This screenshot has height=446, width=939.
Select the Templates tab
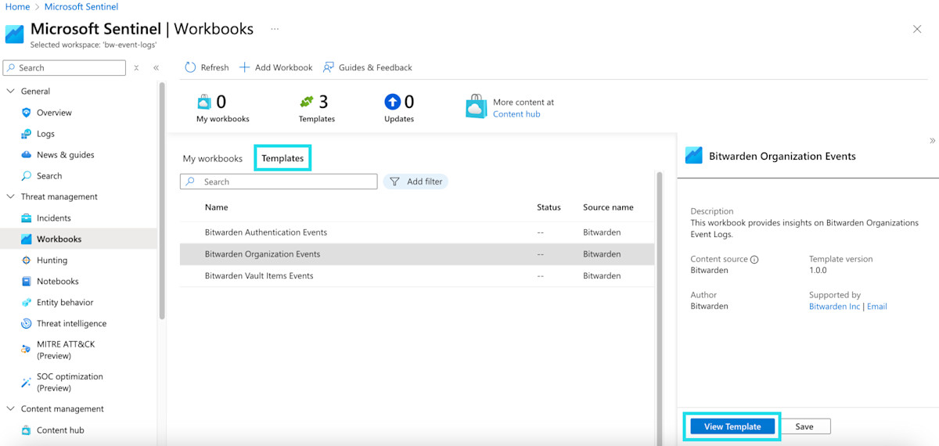click(282, 158)
